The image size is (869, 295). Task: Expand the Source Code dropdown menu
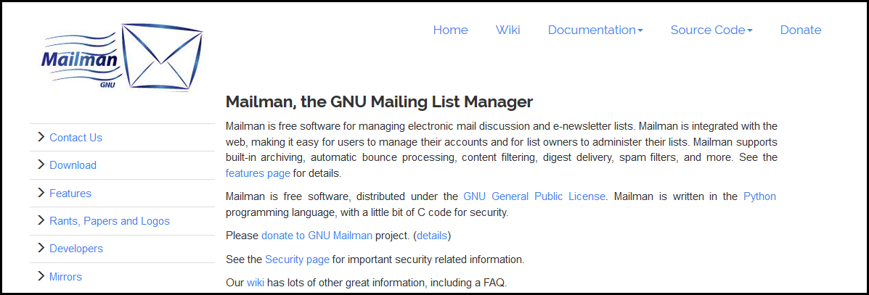coord(711,30)
